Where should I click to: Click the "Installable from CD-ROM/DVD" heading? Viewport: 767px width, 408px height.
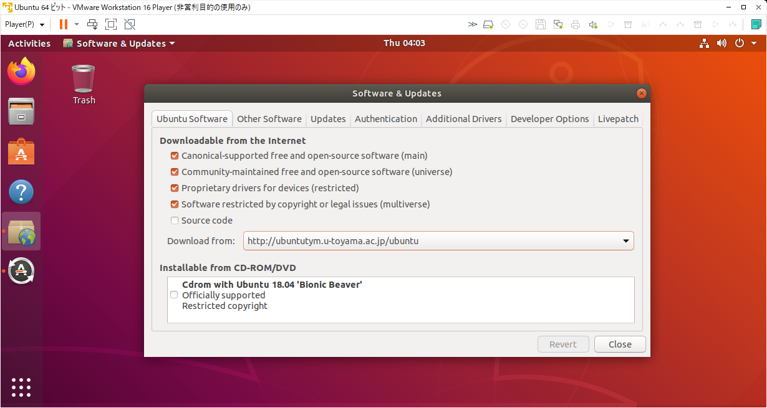coord(228,268)
